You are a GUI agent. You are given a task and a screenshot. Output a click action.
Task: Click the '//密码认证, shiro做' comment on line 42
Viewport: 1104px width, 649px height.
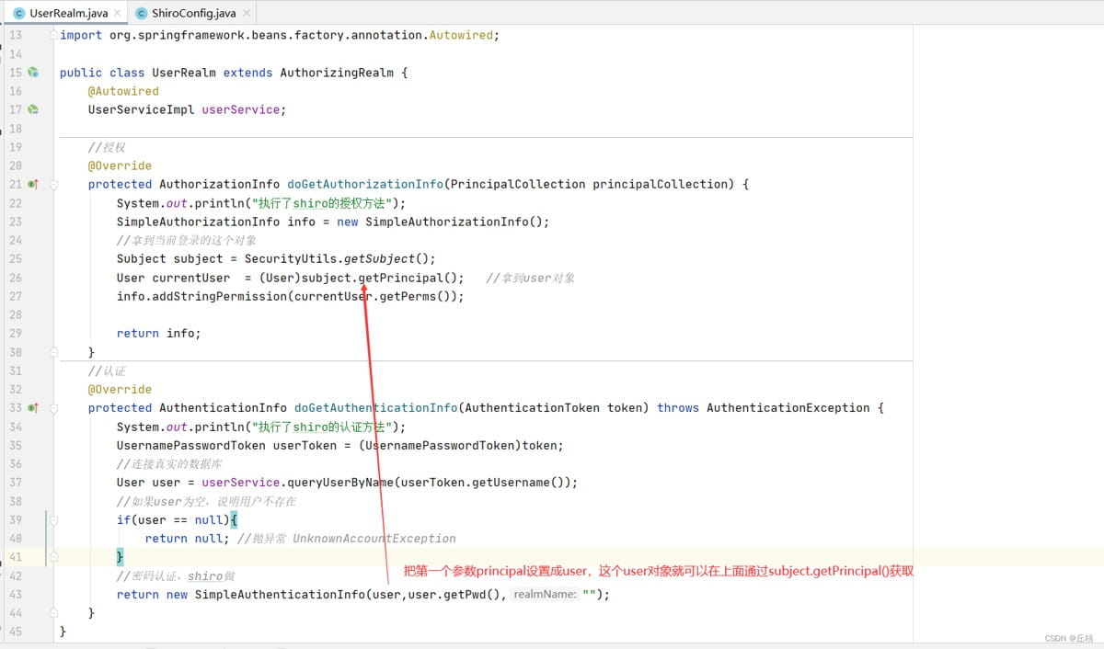click(x=176, y=575)
